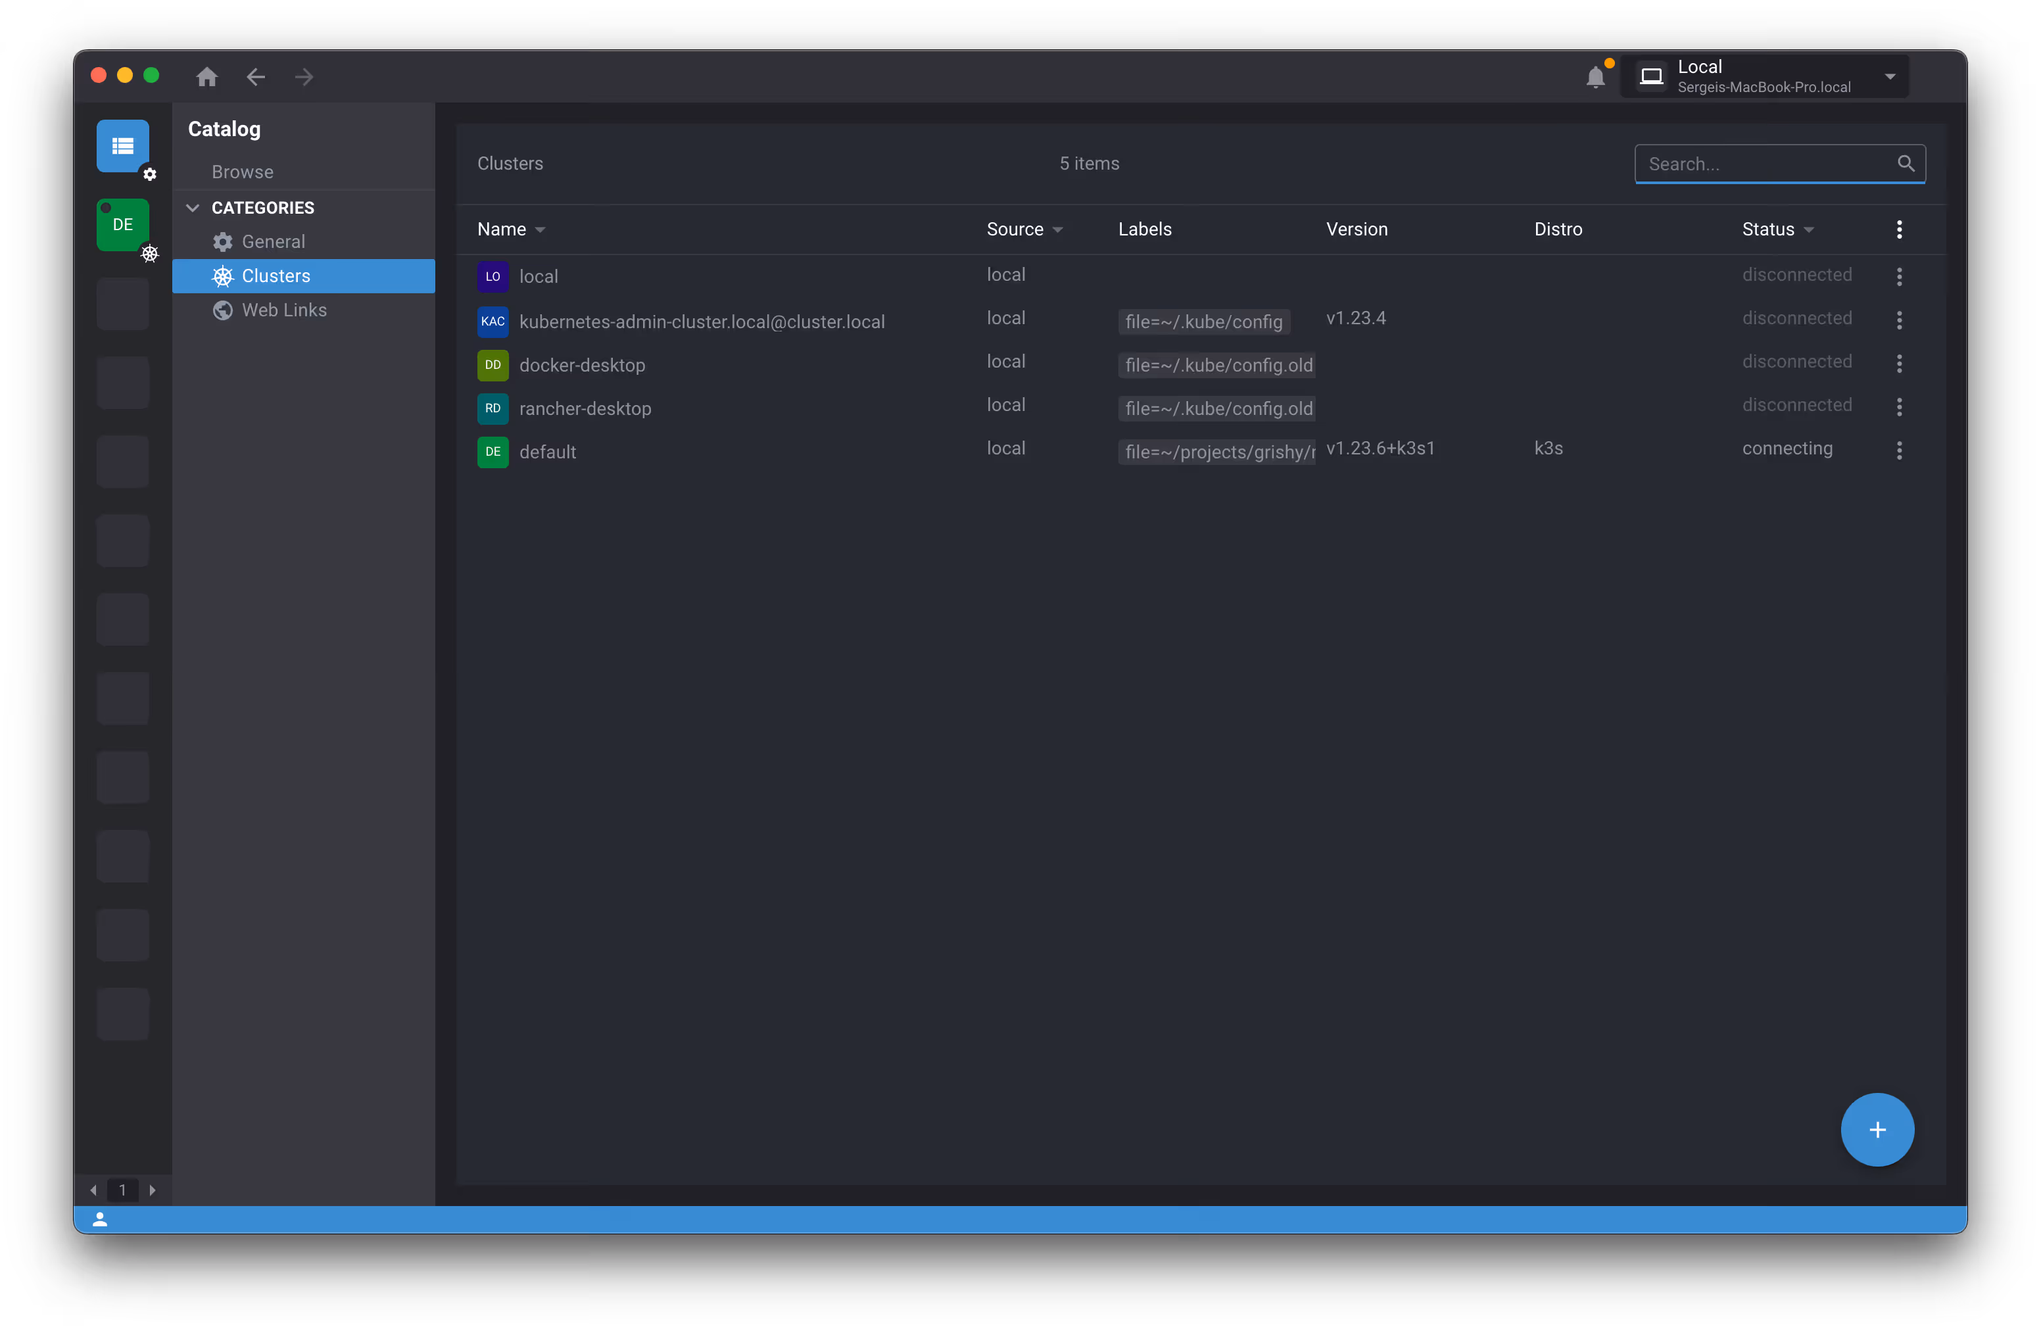Open actions menu for the docker-desktop row
This screenshot has width=2041, height=1331.
pyautogui.click(x=1899, y=364)
